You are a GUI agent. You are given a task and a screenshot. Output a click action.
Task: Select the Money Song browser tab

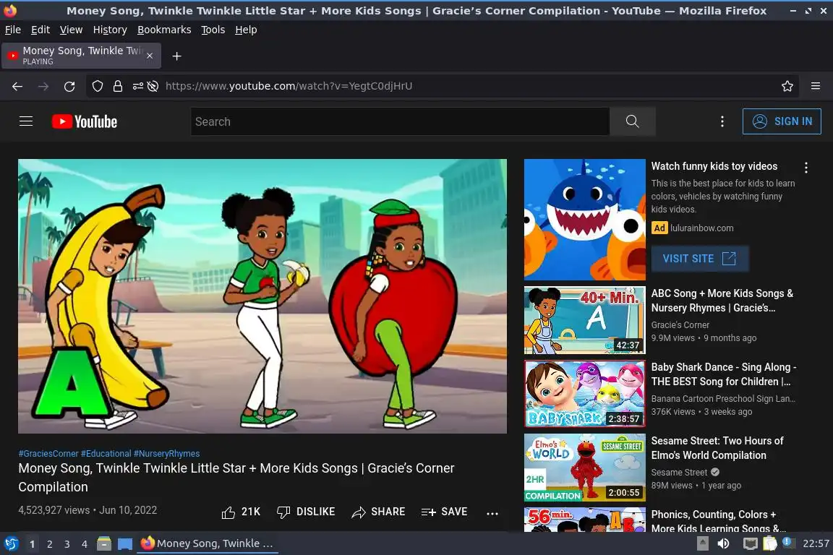(x=81, y=56)
